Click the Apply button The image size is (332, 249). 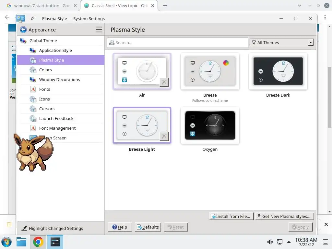tap(301, 227)
